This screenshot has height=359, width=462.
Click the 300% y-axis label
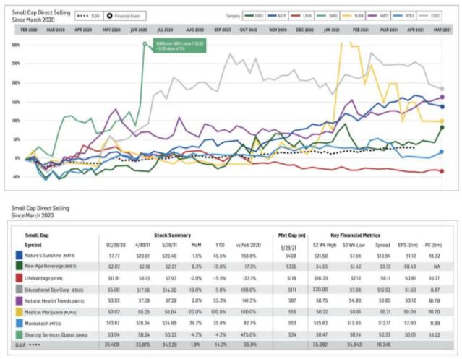pyautogui.click(x=16, y=45)
